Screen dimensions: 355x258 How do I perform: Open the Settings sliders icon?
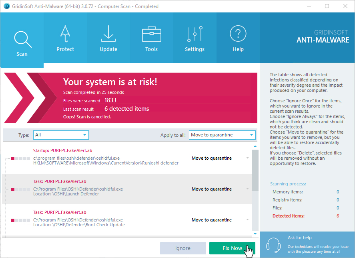pyautogui.click(x=195, y=35)
